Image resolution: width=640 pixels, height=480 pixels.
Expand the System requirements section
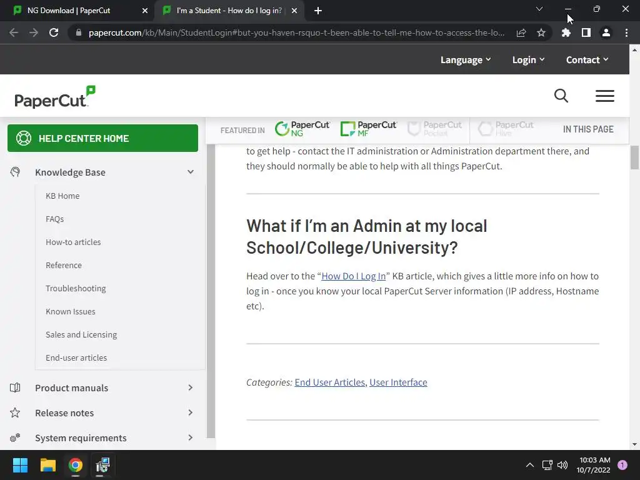point(190,437)
